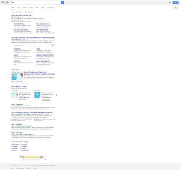The image size is (181, 170).
Task: Open the Open Site Explorer sitelink
Action: point(43,61)
